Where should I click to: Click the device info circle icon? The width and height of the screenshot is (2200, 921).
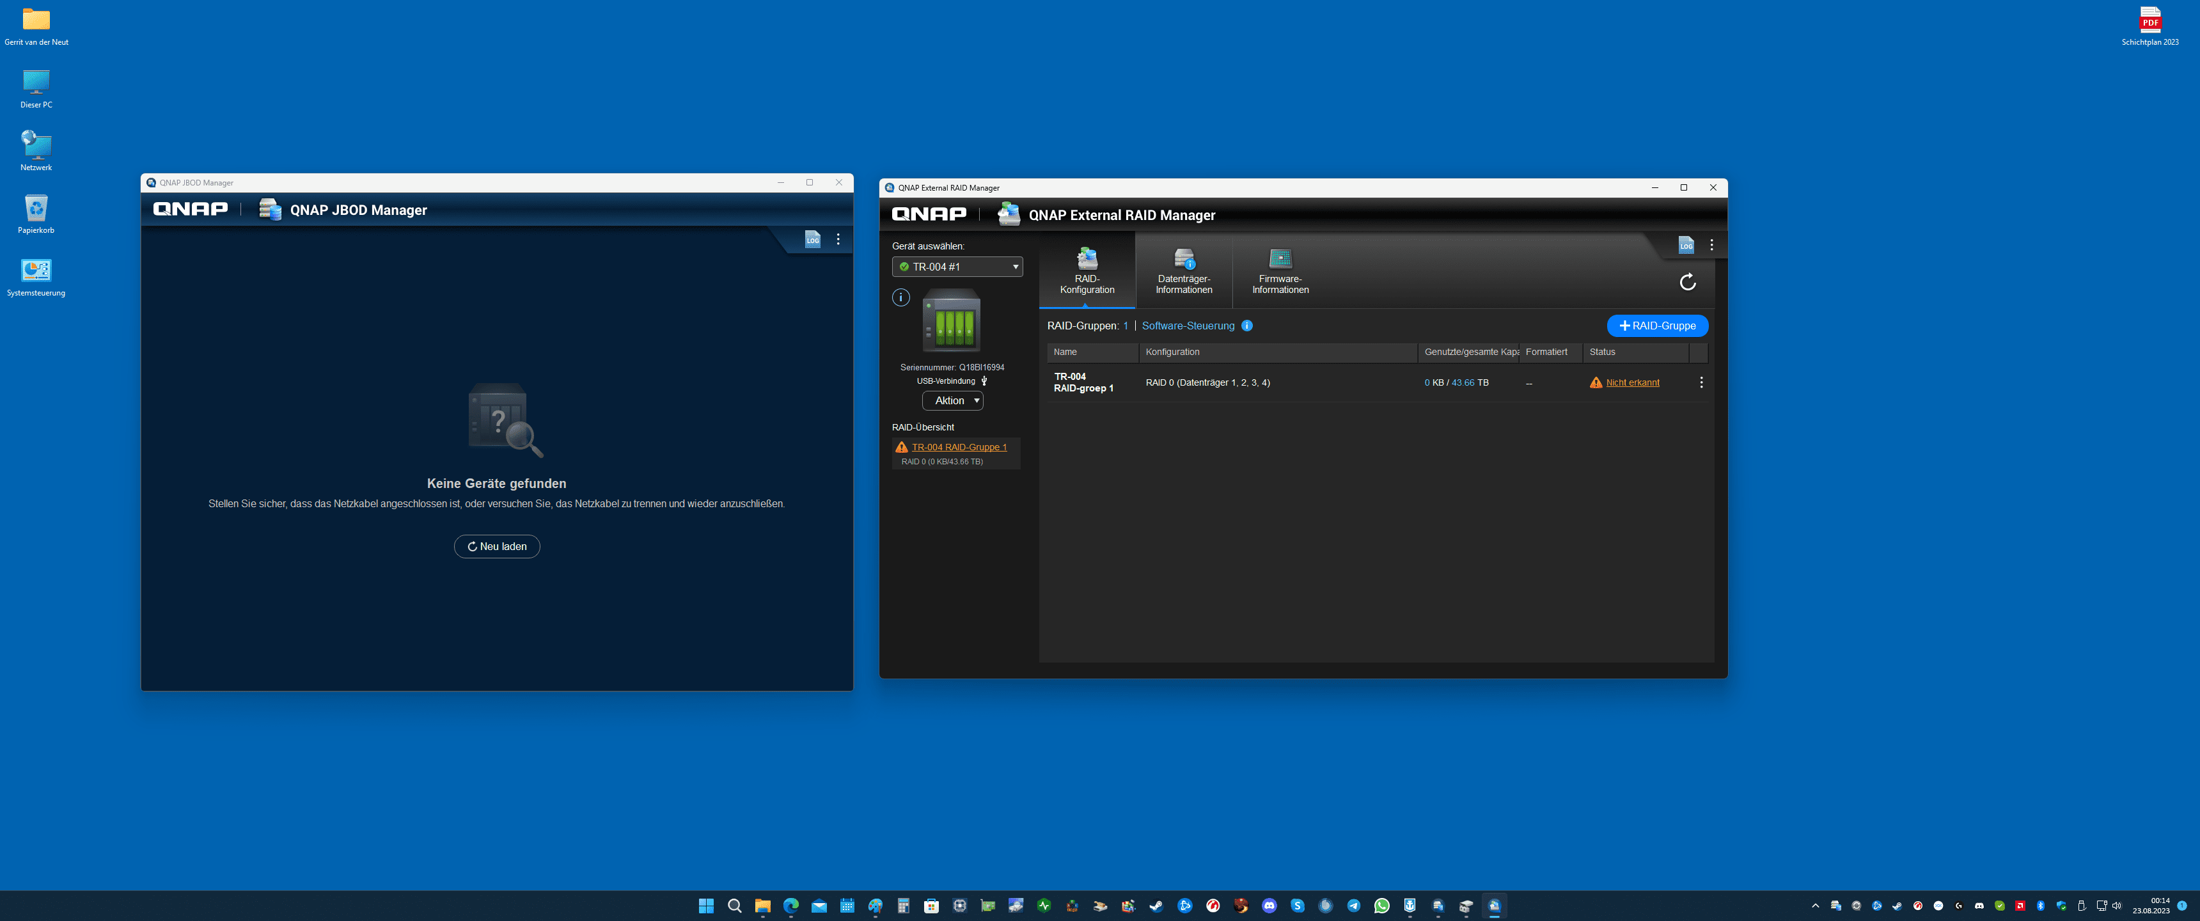coord(901,298)
